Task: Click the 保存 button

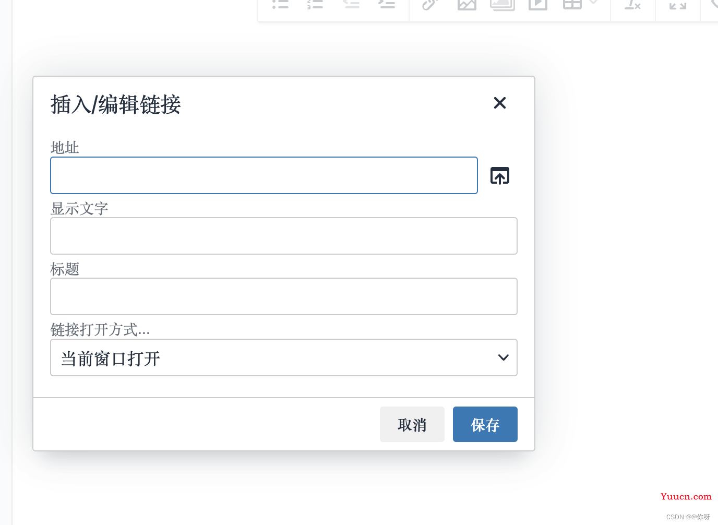Action: point(485,424)
